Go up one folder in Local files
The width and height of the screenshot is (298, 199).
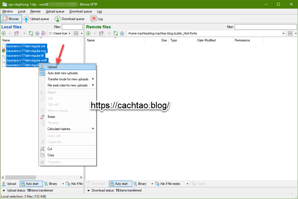pos(16,33)
